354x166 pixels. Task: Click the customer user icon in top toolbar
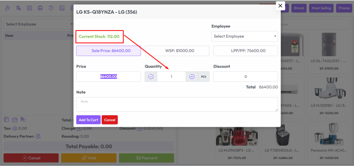(x=8, y=8)
